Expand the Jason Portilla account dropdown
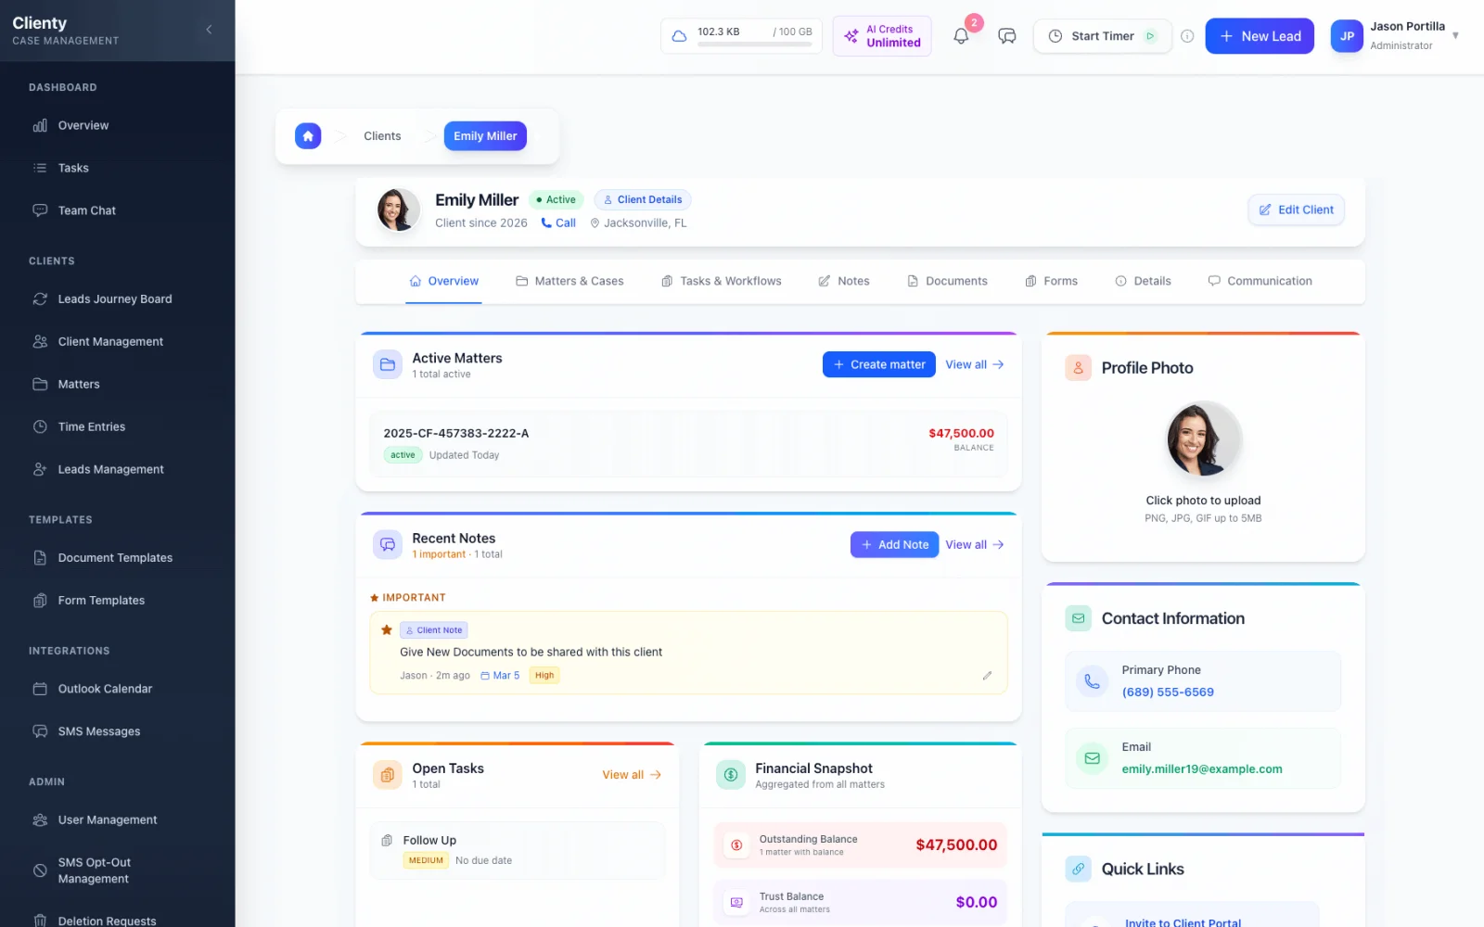The height and width of the screenshot is (927, 1484). 1455,36
